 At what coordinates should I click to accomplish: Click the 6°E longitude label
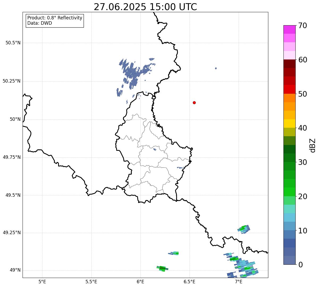tap(140, 281)
